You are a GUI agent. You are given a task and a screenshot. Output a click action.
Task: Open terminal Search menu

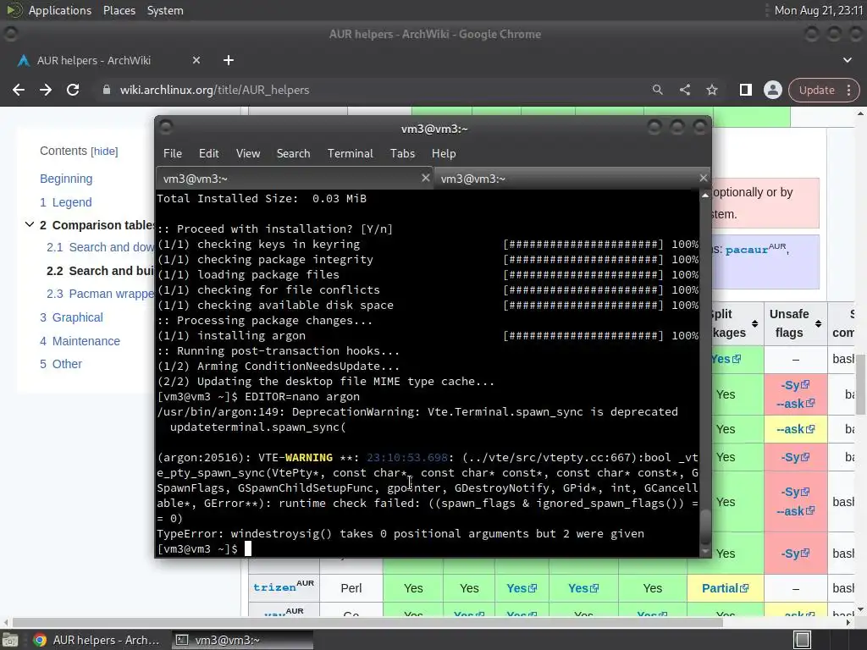click(293, 154)
